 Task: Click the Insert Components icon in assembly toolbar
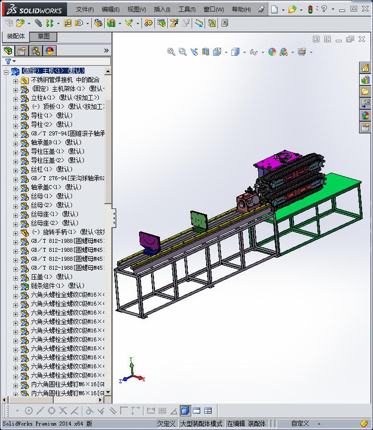(20, 23)
